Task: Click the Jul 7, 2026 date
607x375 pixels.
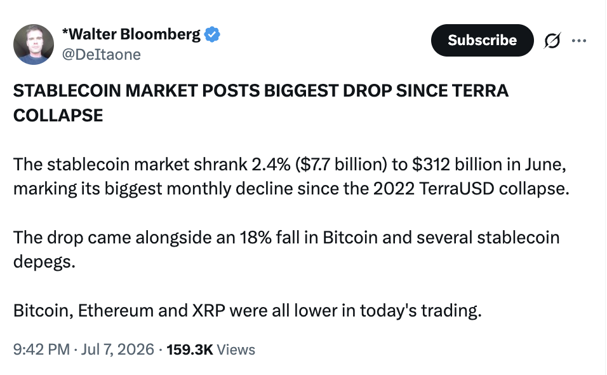Action: point(117,350)
